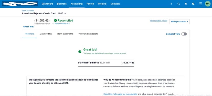Expand the account switcher arrow beside 1005

[65, 14]
